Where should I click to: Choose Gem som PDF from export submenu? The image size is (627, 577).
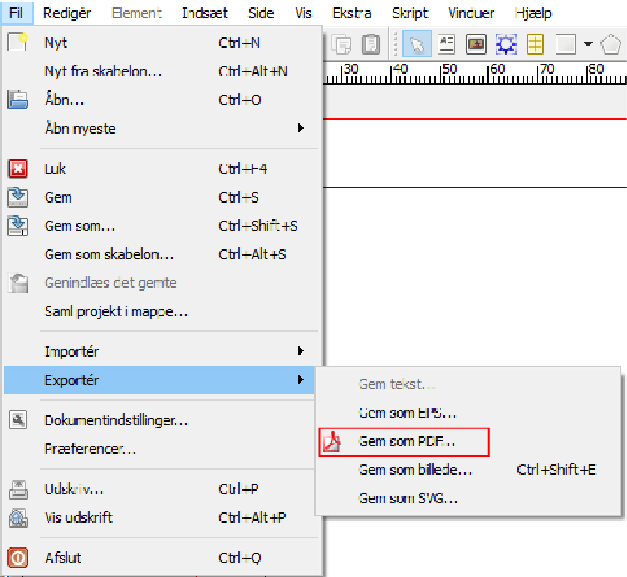pyautogui.click(x=406, y=443)
